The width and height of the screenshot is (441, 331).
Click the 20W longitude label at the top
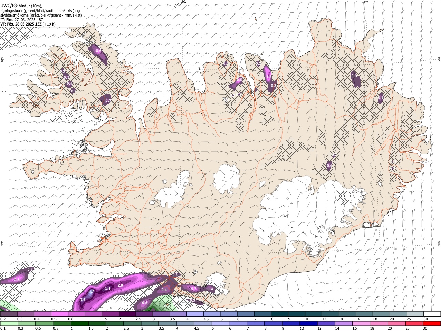[x=183, y=2]
